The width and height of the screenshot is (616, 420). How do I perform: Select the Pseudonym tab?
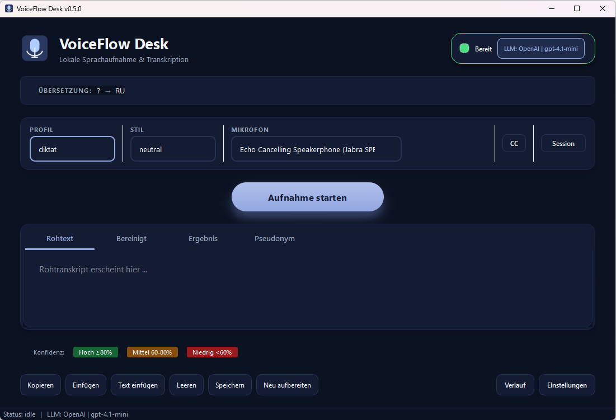[x=275, y=239]
